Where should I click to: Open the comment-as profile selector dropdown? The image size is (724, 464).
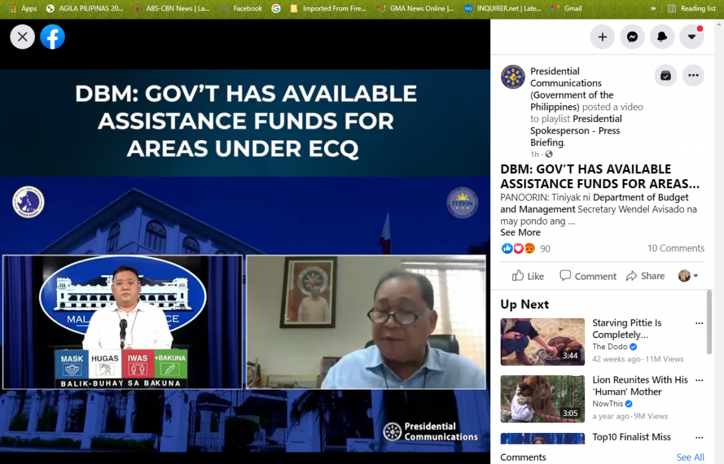tap(688, 276)
